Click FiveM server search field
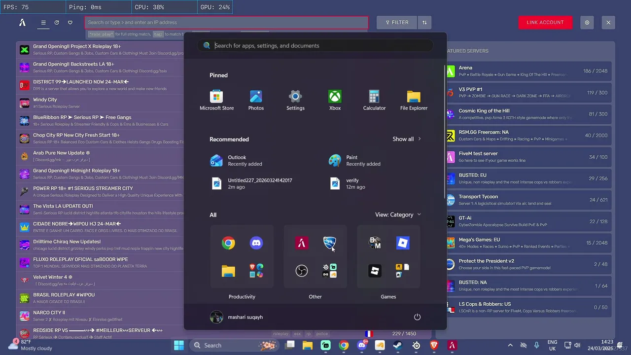This screenshot has height=355, width=631. click(x=226, y=22)
